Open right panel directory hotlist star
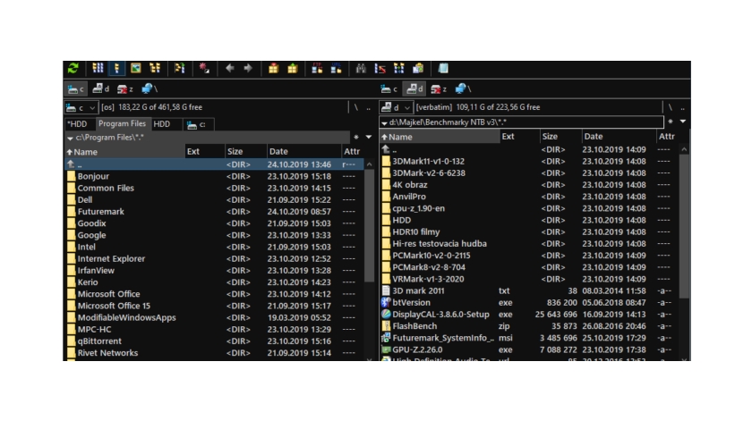Screen dimensions: 752x429 [x=671, y=122]
